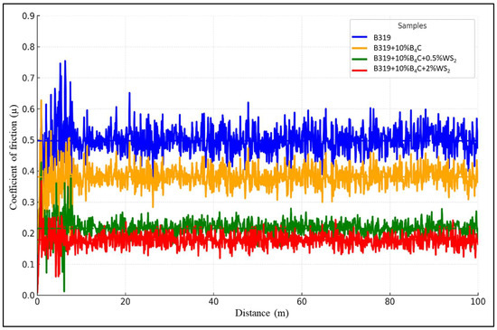Click the red legend line swatch
497x330 pixels.
[x=360, y=69]
